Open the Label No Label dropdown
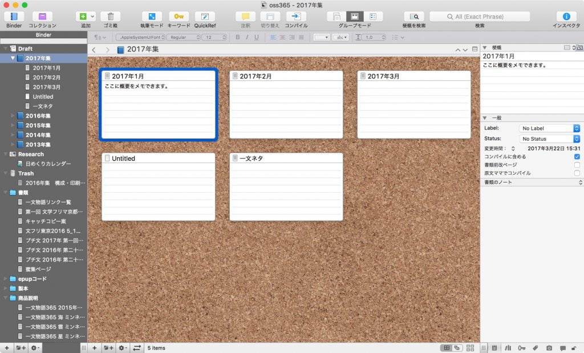The height and width of the screenshot is (353, 584). (549, 128)
